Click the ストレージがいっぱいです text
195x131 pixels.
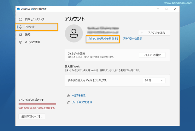[31, 100]
